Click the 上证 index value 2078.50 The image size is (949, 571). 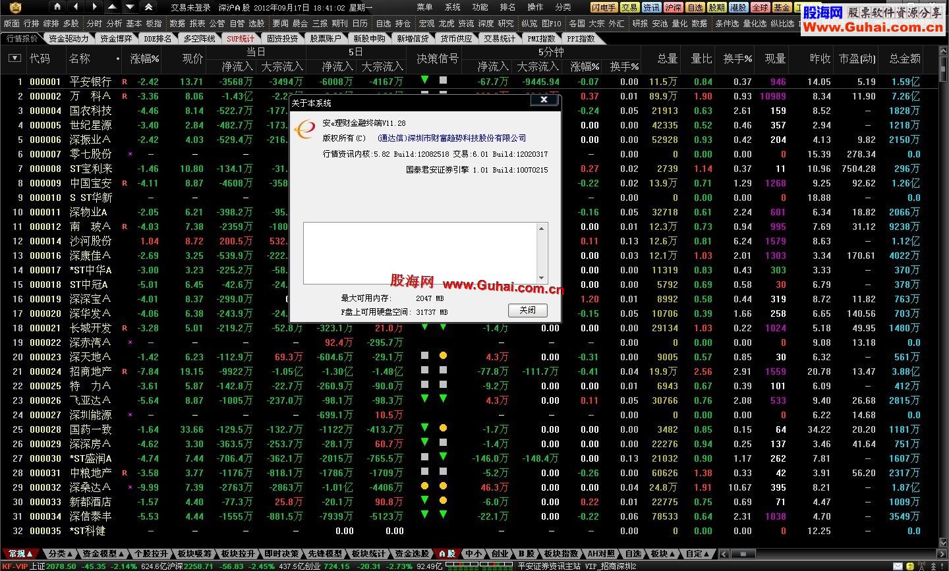(x=61, y=566)
